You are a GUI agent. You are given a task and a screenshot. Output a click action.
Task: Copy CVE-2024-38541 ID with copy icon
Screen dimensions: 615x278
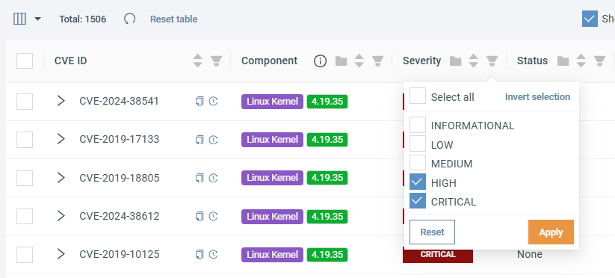coord(200,102)
